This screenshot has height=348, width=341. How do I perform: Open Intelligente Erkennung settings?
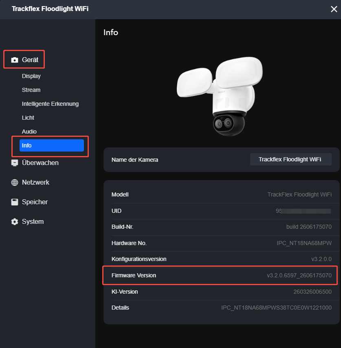[50, 104]
